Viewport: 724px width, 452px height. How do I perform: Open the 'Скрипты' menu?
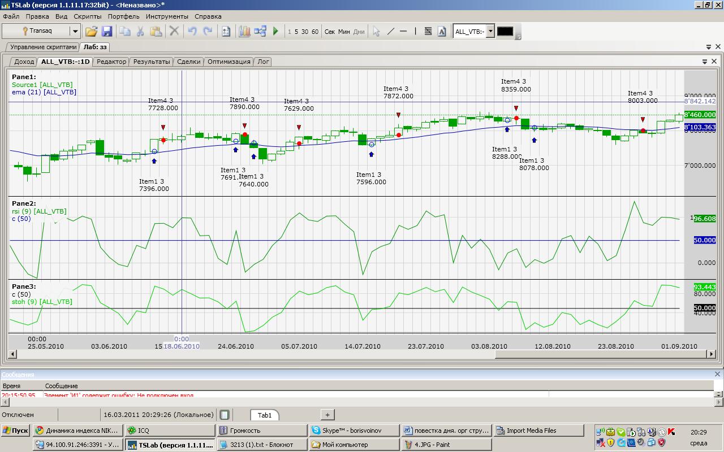(x=88, y=16)
